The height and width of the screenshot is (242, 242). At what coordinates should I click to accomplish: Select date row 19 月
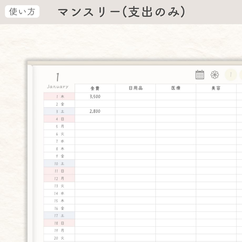59,230
